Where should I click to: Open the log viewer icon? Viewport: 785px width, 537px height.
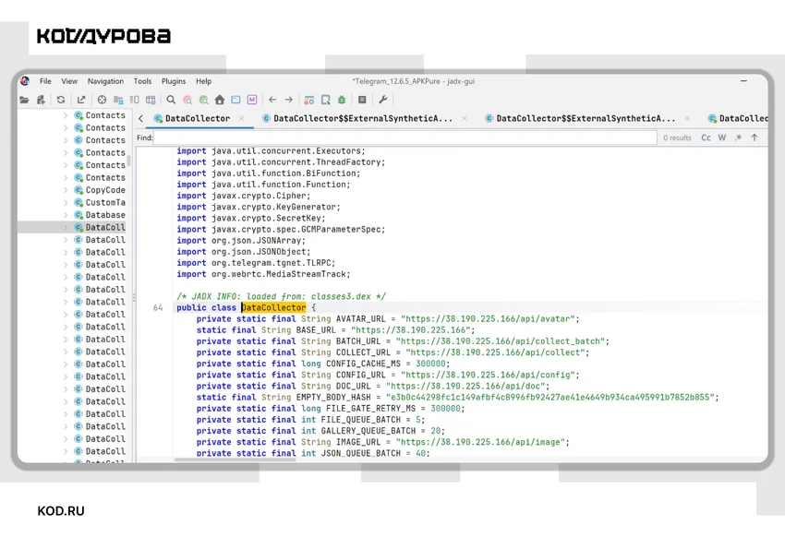tap(362, 100)
